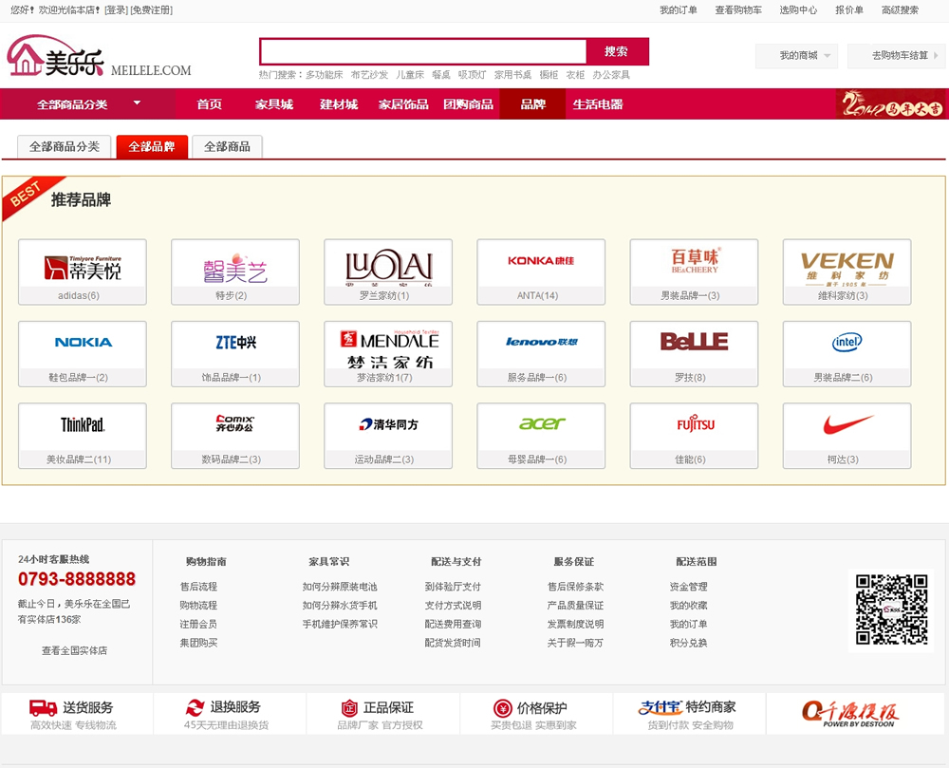949x768 pixels.
Task: Open 家具城 in the navigation bar
Action: pyautogui.click(x=274, y=104)
